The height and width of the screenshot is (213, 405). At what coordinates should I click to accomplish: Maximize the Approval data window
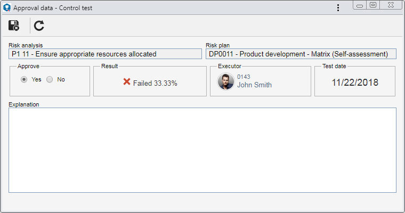coord(372,5)
